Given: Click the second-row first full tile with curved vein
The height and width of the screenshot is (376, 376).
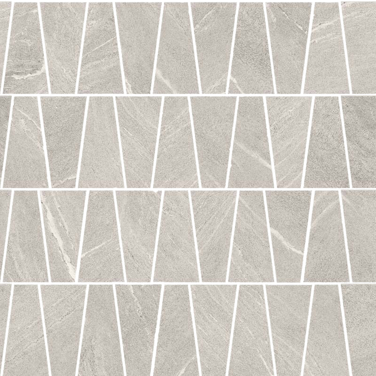Looking at the screenshot, I should point(26,142).
